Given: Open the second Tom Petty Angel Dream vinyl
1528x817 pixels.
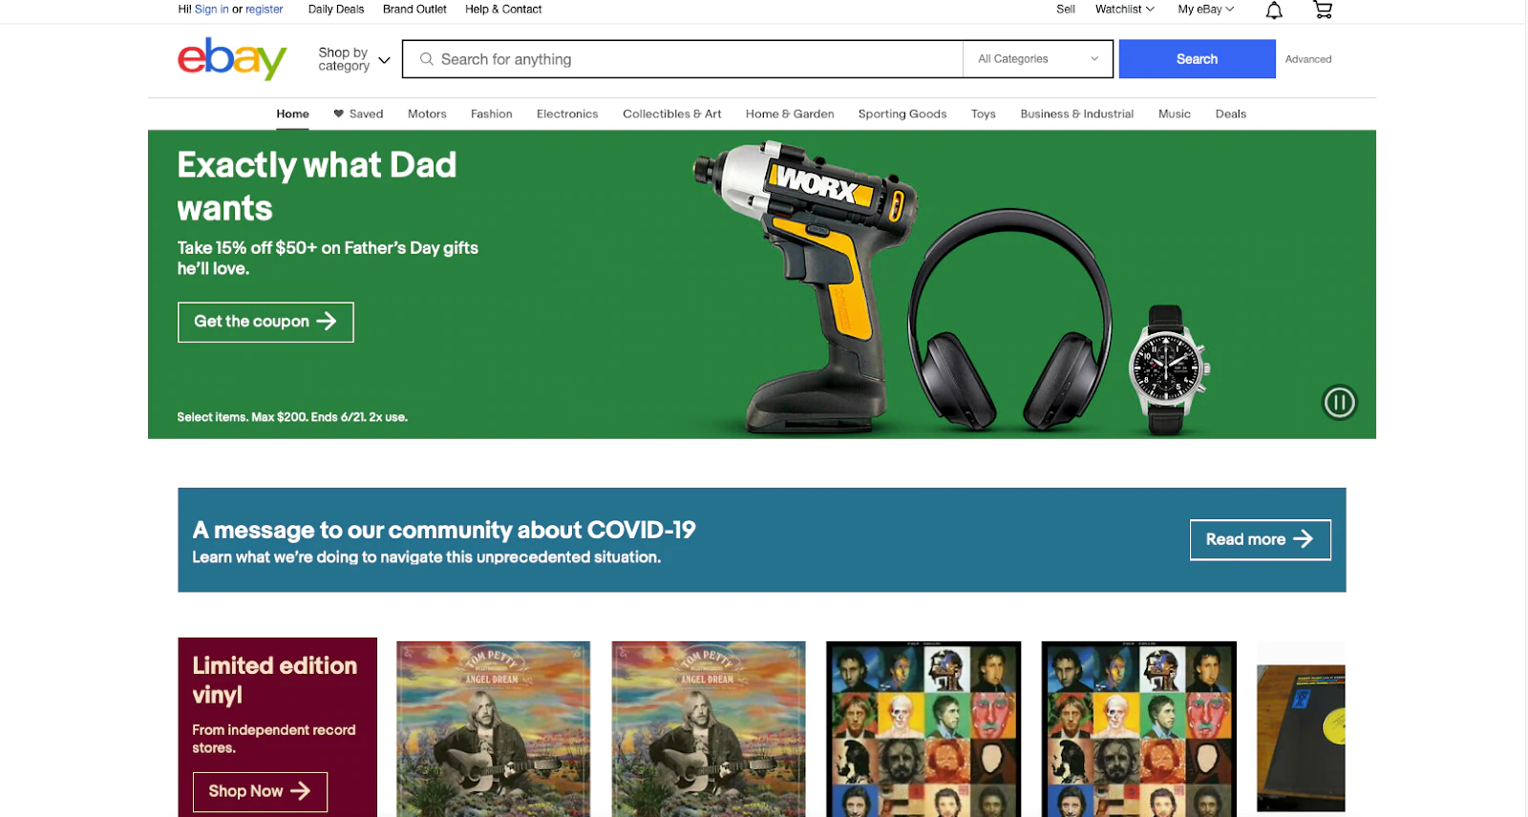Looking at the screenshot, I should [709, 729].
